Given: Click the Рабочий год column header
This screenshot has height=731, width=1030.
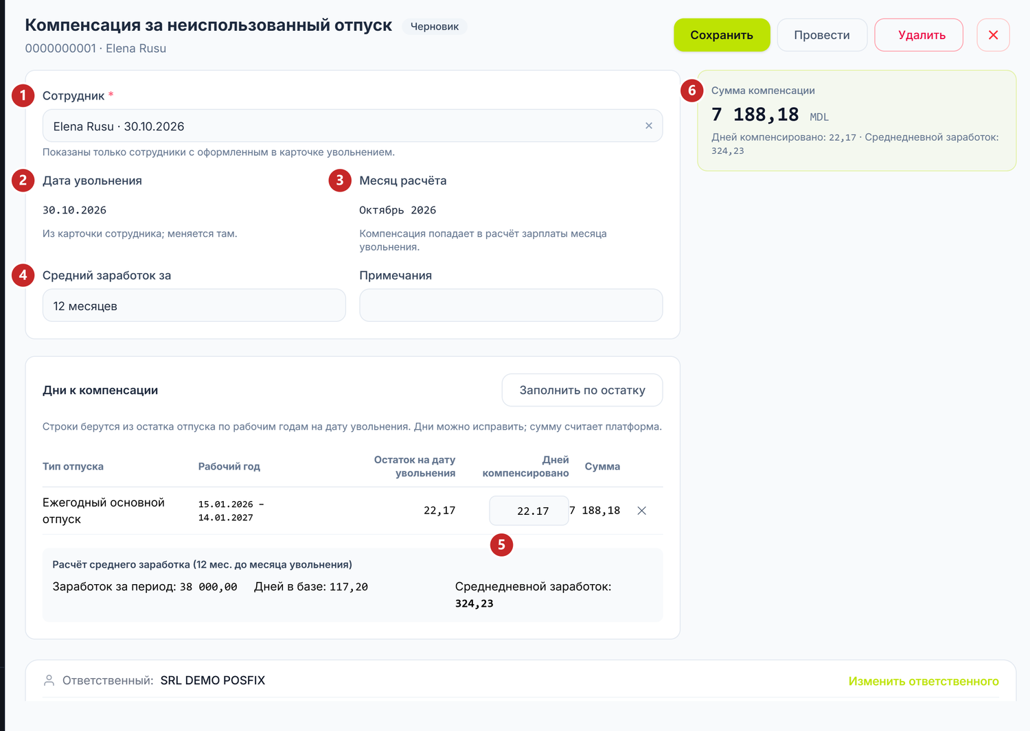Looking at the screenshot, I should 229,466.
